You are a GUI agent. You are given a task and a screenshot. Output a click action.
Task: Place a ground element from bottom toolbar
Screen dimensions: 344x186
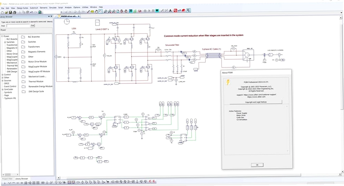pos(4,183)
